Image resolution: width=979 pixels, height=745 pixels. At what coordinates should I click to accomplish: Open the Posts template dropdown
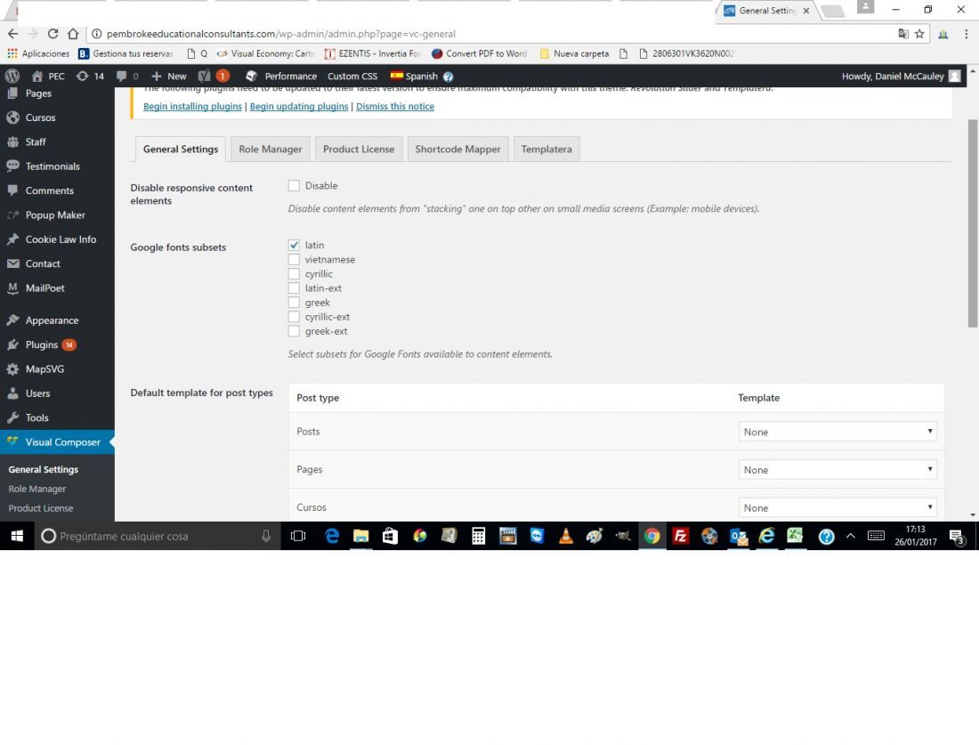point(837,432)
